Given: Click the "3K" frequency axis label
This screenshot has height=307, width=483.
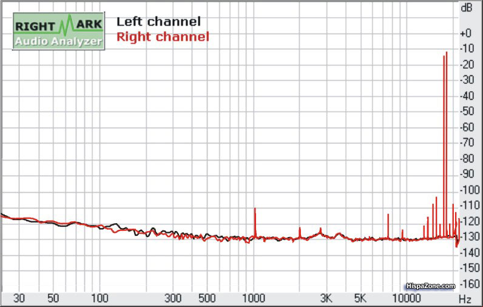Looking at the screenshot, I should coord(326,298).
